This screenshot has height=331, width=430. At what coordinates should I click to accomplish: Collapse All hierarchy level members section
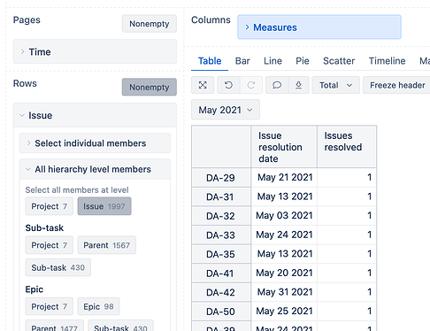[x=95, y=169]
